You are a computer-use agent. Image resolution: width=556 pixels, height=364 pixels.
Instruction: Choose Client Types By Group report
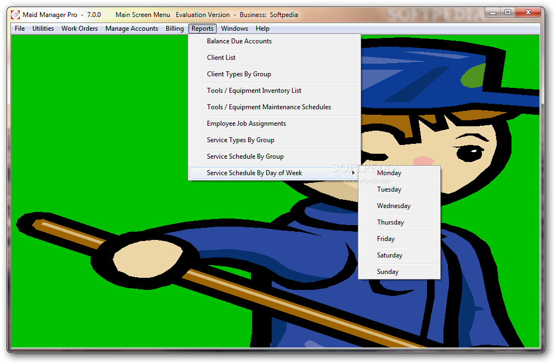(275, 74)
